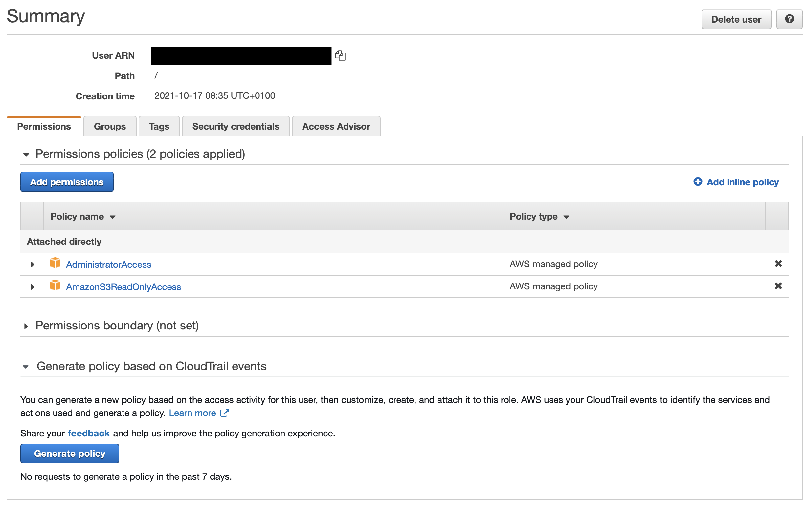Screen dimensions: 808x508
Task: Click the plus icon beside Add inline policy
Action: click(x=698, y=182)
